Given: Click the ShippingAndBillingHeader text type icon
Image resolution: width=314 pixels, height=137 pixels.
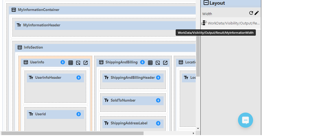Looking at the screenshot, I should click(x=106, y=77).
